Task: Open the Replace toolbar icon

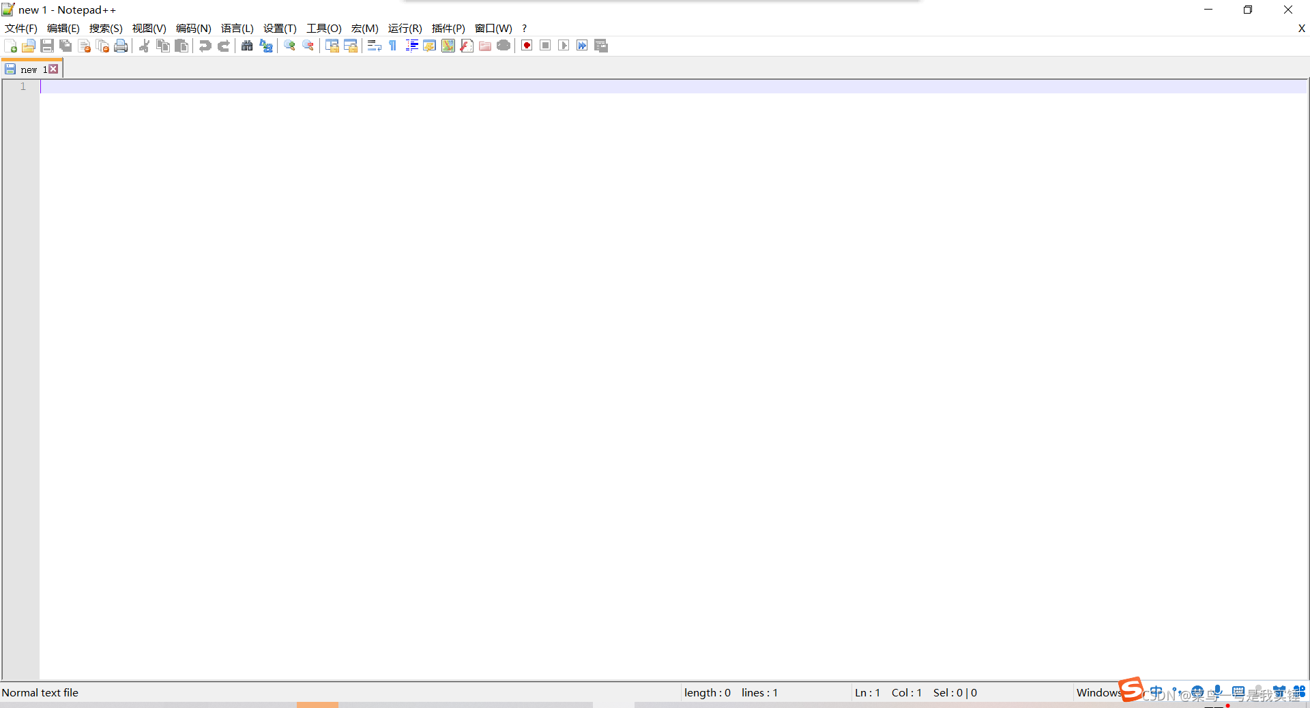Action: [266, 46]
